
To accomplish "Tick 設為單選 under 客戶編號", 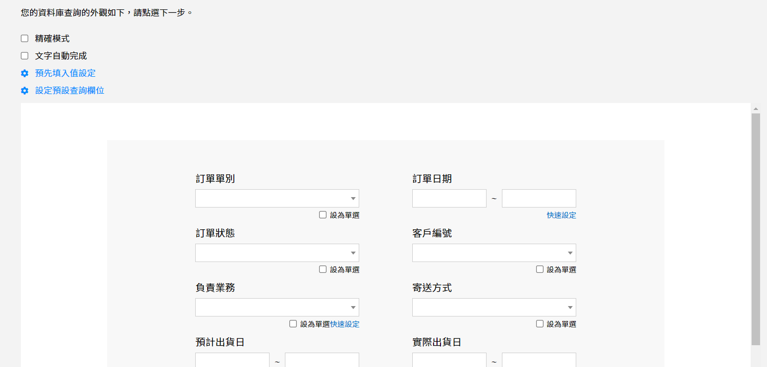I will click(540, 269).
